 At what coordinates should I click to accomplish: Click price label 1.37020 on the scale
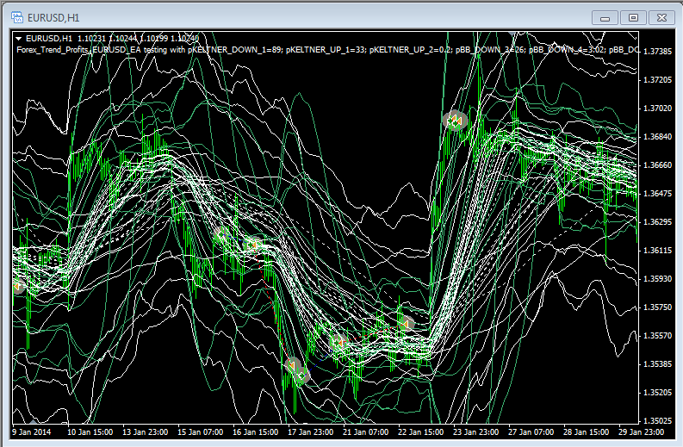[x=657, y=108]
